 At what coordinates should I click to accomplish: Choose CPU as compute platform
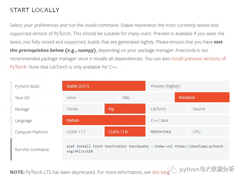209,132
